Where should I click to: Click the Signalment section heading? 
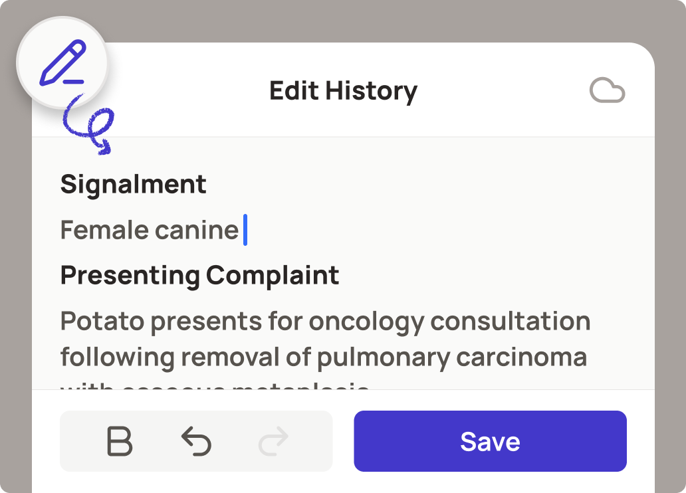coord(133,184)
